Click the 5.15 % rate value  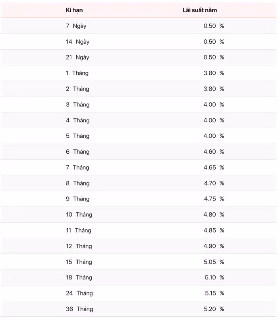pyautogui.click(x=214, y=293)
